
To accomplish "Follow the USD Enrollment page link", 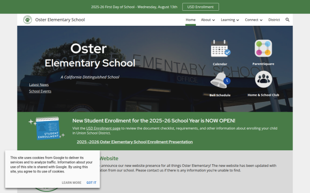I will click(103, 128).
